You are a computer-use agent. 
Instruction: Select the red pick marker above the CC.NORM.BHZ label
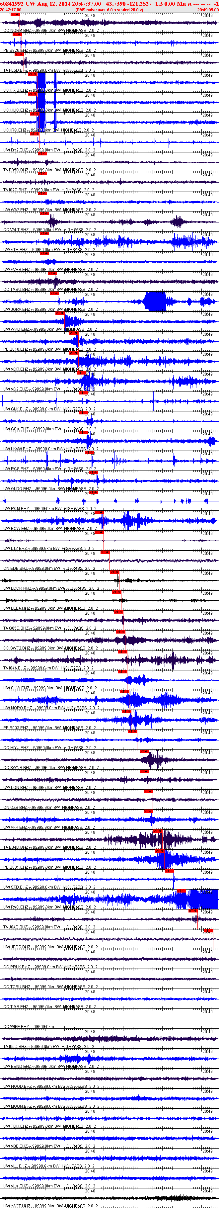pos(15,15)
